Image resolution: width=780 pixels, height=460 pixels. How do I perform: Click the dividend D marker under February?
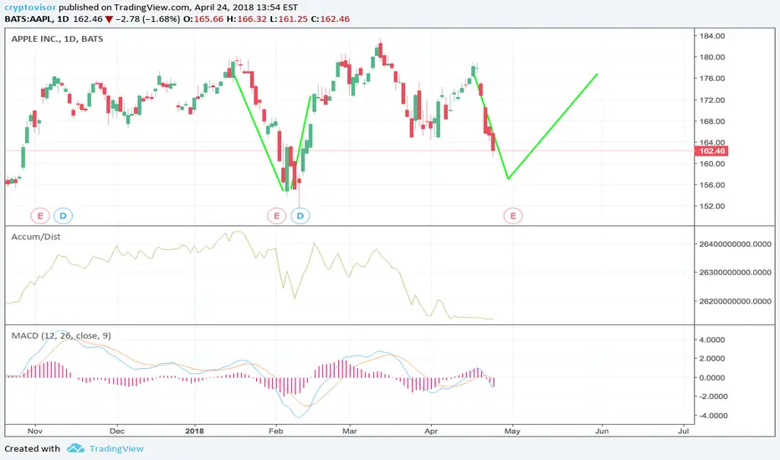(x=300, y=216)
